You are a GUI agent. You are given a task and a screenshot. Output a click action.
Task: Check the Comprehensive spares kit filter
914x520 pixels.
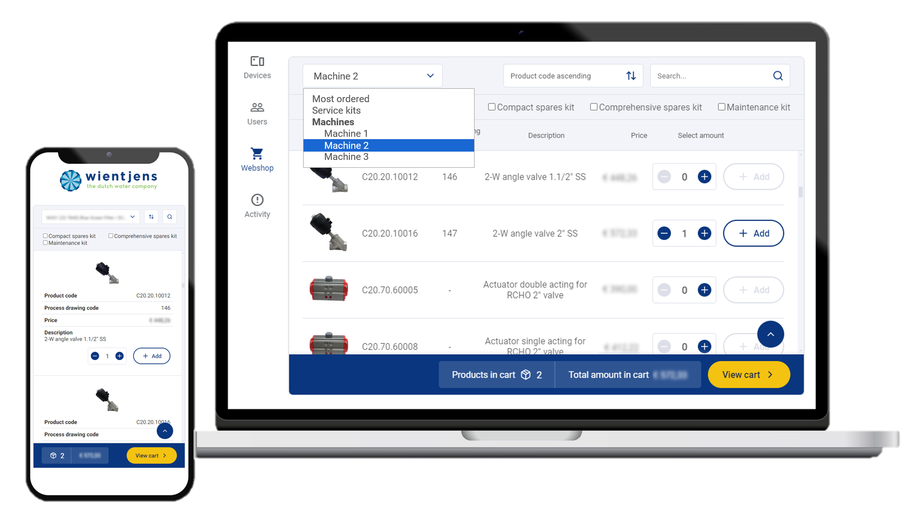(594, 107)
